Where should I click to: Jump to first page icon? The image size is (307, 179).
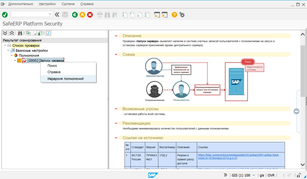(x=124, y=15)
